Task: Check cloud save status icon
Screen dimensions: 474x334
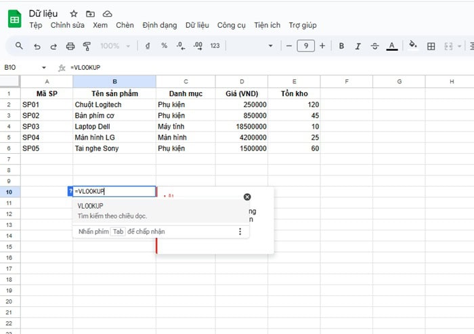Action: (x=107, y=14)
